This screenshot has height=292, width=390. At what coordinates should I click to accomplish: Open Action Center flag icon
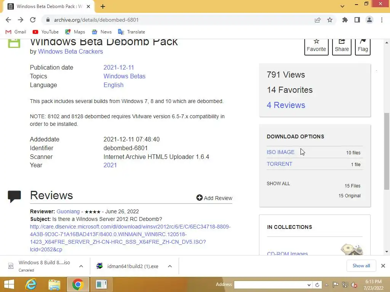336,285
